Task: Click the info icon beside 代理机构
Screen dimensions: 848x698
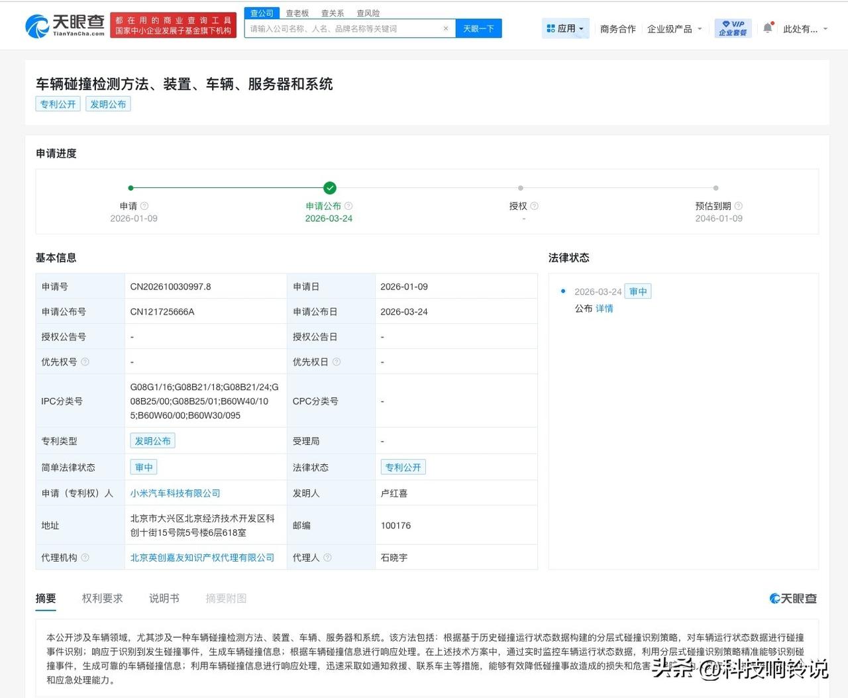Action: (x=85, y=557)
